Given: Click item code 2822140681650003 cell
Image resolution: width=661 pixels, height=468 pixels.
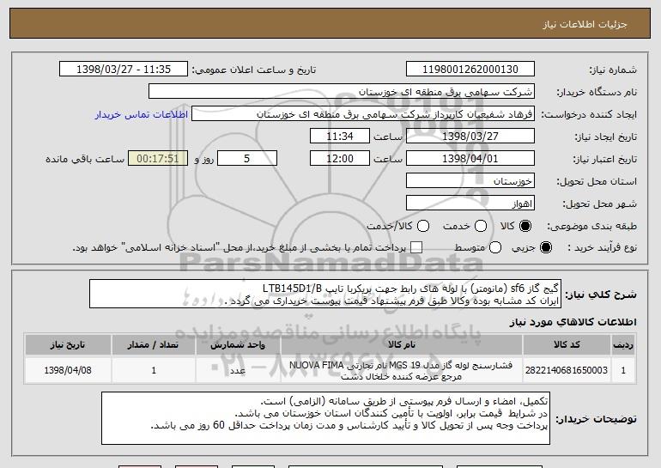Looking at the screenshot, I should click(x=567, y=370).
